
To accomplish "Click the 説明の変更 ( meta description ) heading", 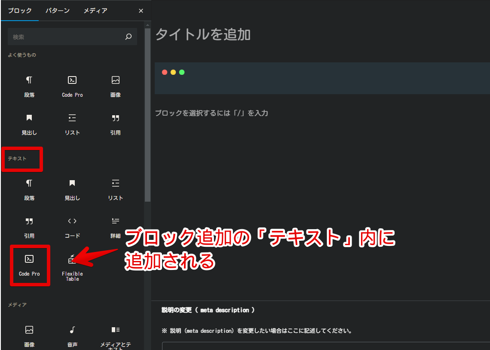I will 208,310.
